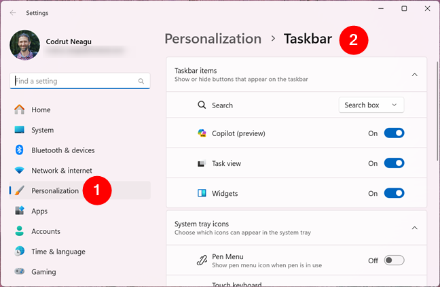Click the Widgets label text
Screen dimensions: 440x287
[x=225, y=193]
